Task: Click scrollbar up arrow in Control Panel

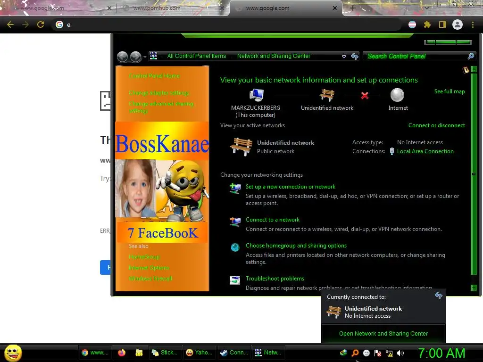Action: [474, 70]
